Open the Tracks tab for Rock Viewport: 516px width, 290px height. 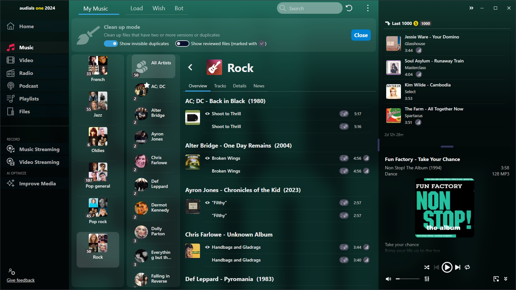(220, 86)
